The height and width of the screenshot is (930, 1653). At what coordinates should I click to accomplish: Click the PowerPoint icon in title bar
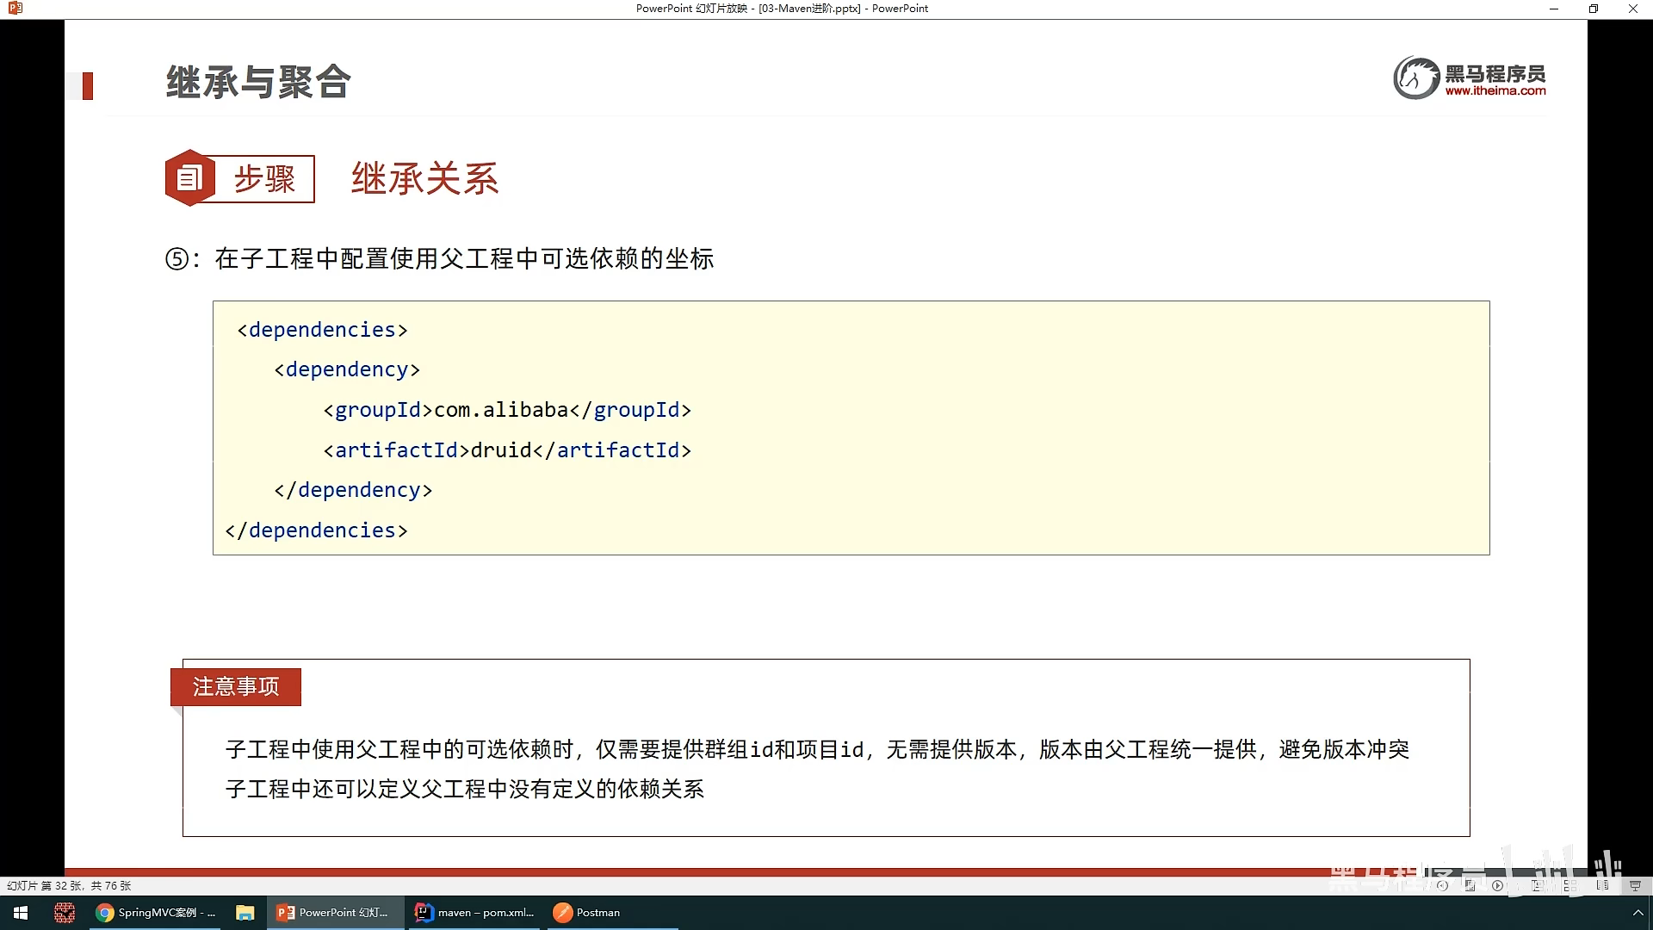click(15, 9)
